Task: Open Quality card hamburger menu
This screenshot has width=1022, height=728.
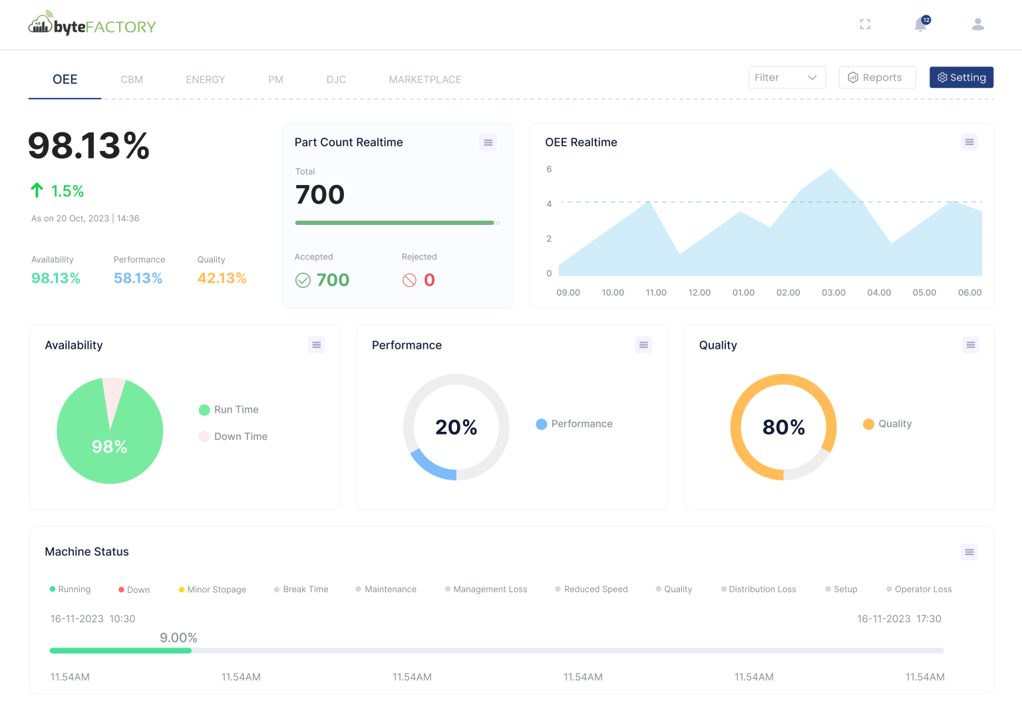Action: tap(971, 345)
